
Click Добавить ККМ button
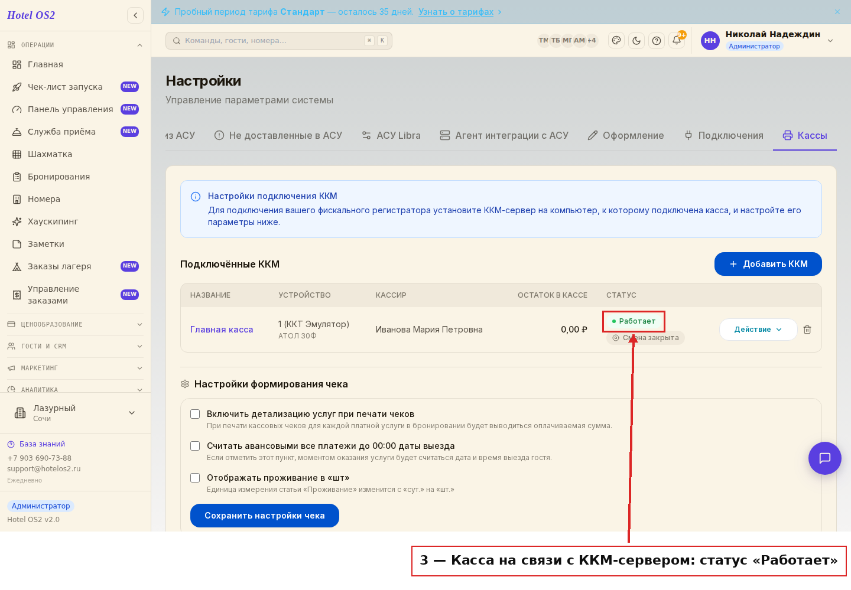click(768, 264)
